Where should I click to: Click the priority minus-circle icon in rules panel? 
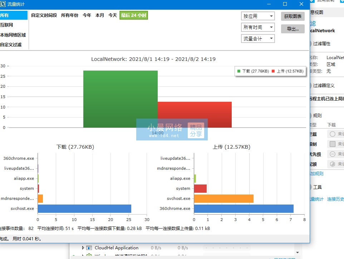333,154
